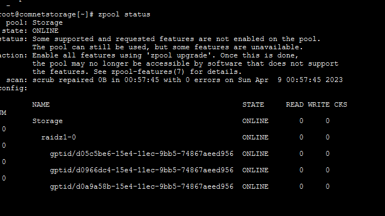This screenshot has height=216, width=385.
Task: Click the 'zpool status' command text
Action: 124,14
